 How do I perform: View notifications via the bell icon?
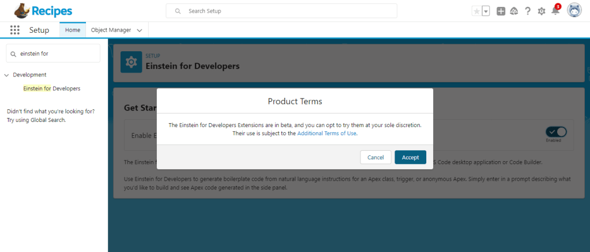point(555,11)
